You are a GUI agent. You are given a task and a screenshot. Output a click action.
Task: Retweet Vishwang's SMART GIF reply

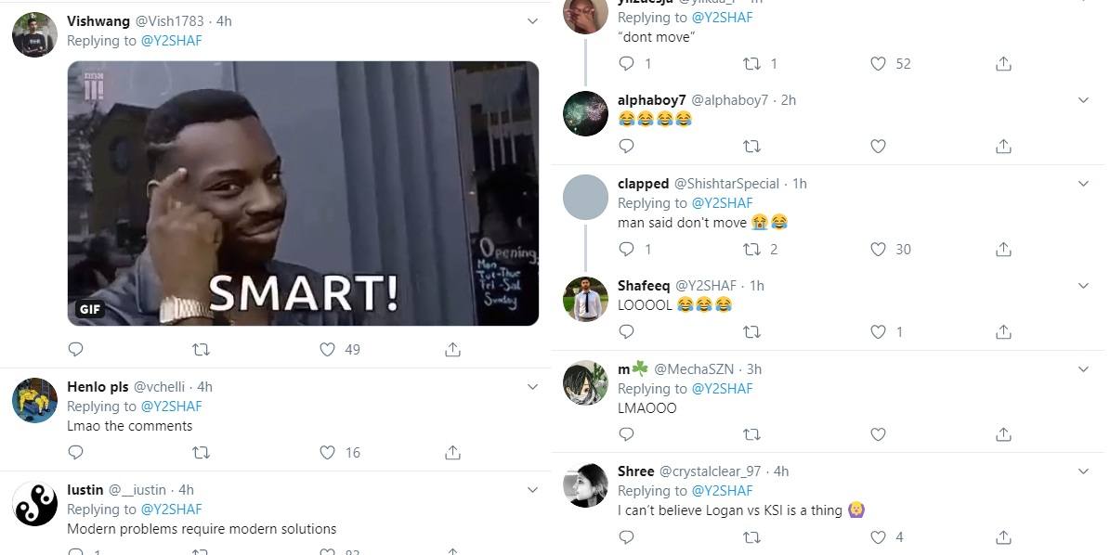(201, 349)
